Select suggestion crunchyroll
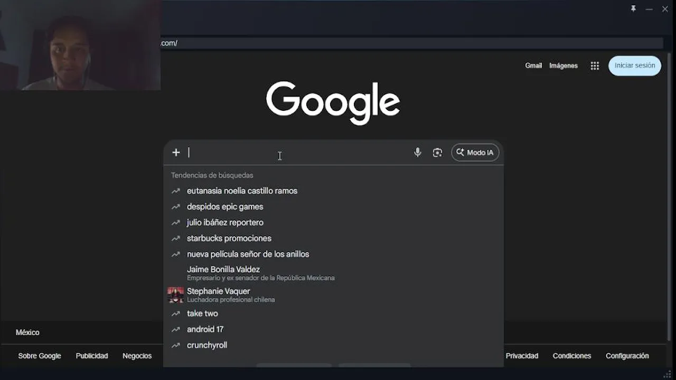 333,345
